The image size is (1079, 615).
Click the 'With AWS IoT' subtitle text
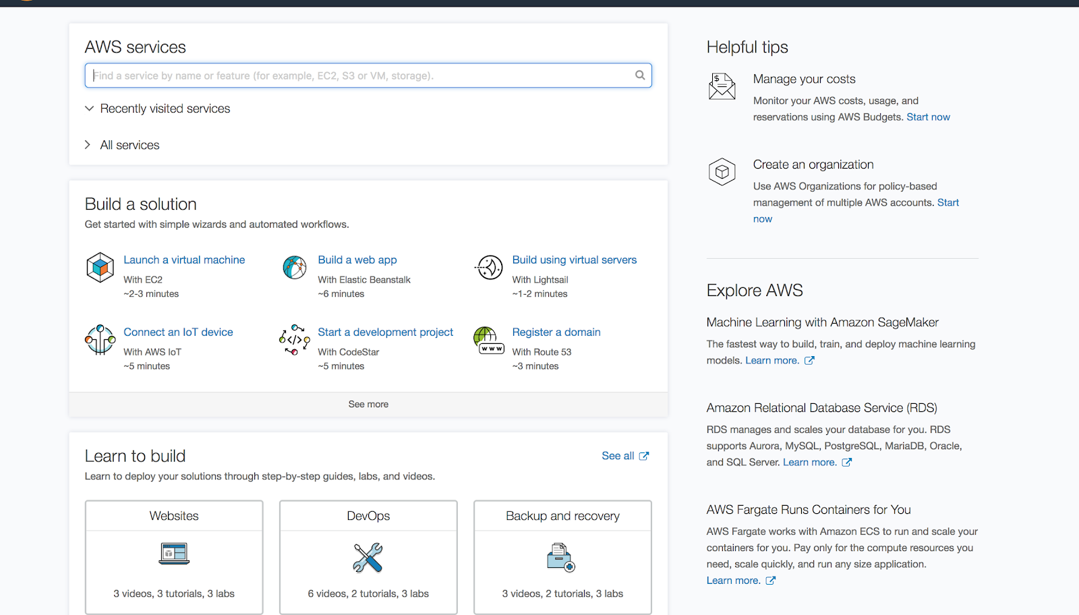[x=152, y=351]
